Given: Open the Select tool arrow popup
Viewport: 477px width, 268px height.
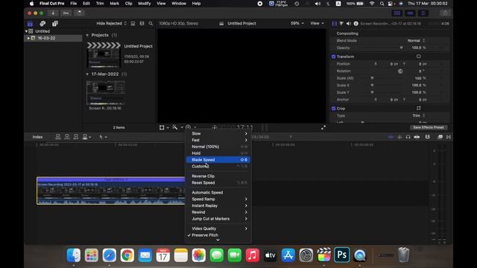Looking at the screenshot, I should [103, 137].
